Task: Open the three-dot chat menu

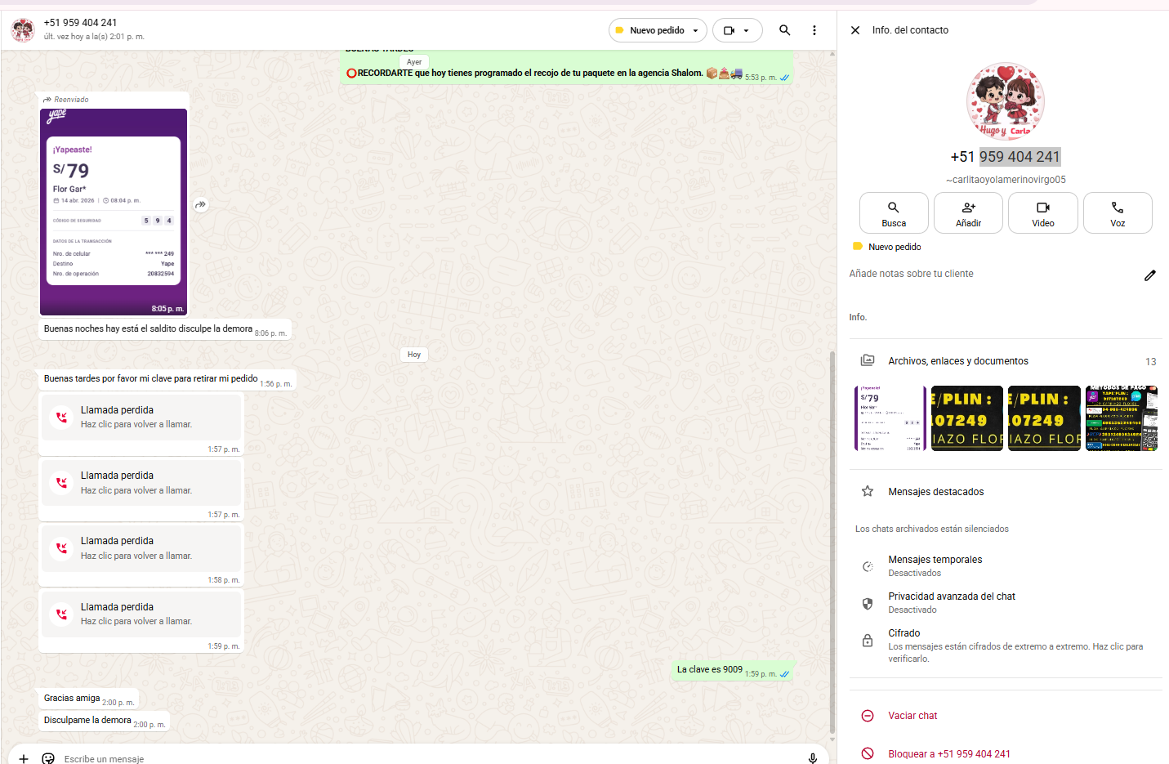Action: click(x=814, y=30)
